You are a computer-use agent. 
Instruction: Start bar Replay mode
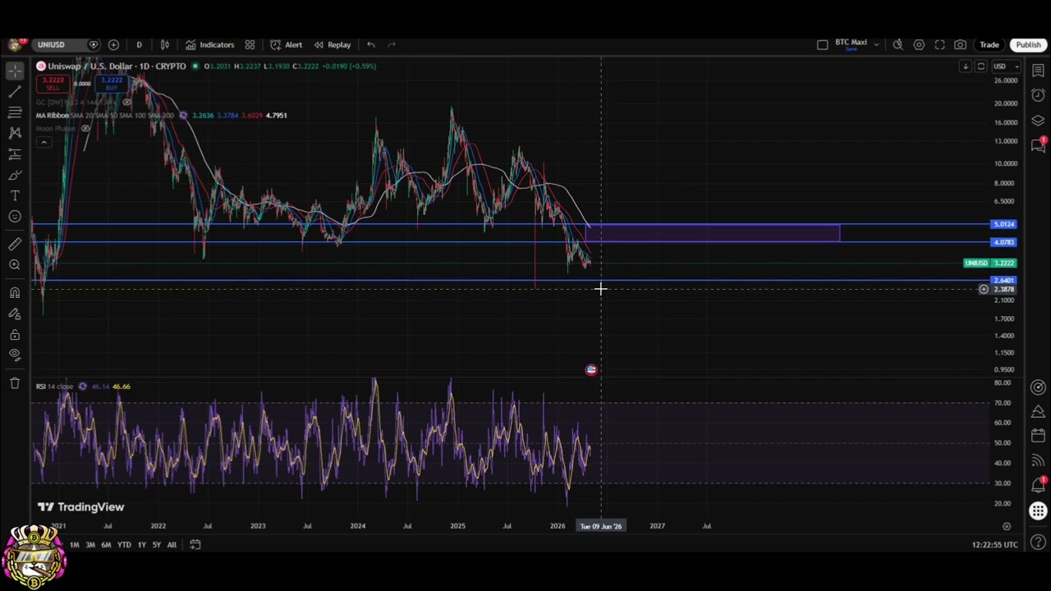pos(333,44)
